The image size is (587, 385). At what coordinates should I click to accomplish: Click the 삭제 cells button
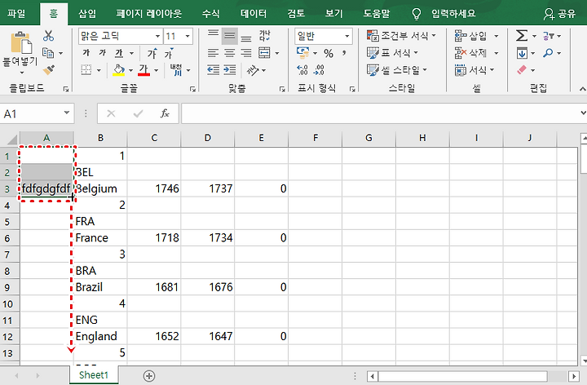[x=471, y=53]
